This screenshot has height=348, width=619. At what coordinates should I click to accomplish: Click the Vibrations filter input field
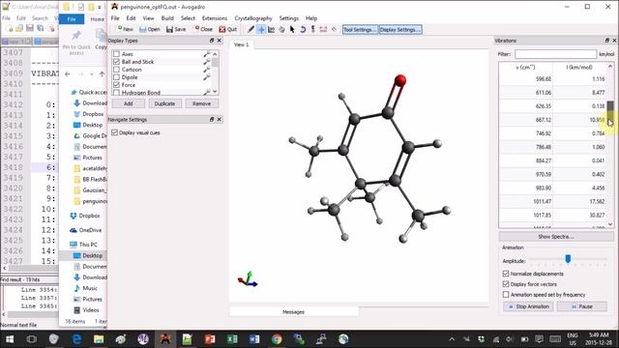click(555, 54)
